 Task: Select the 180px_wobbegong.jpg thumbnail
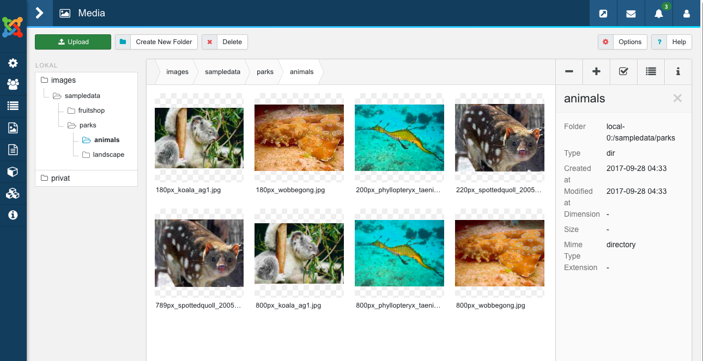[299, 138]
